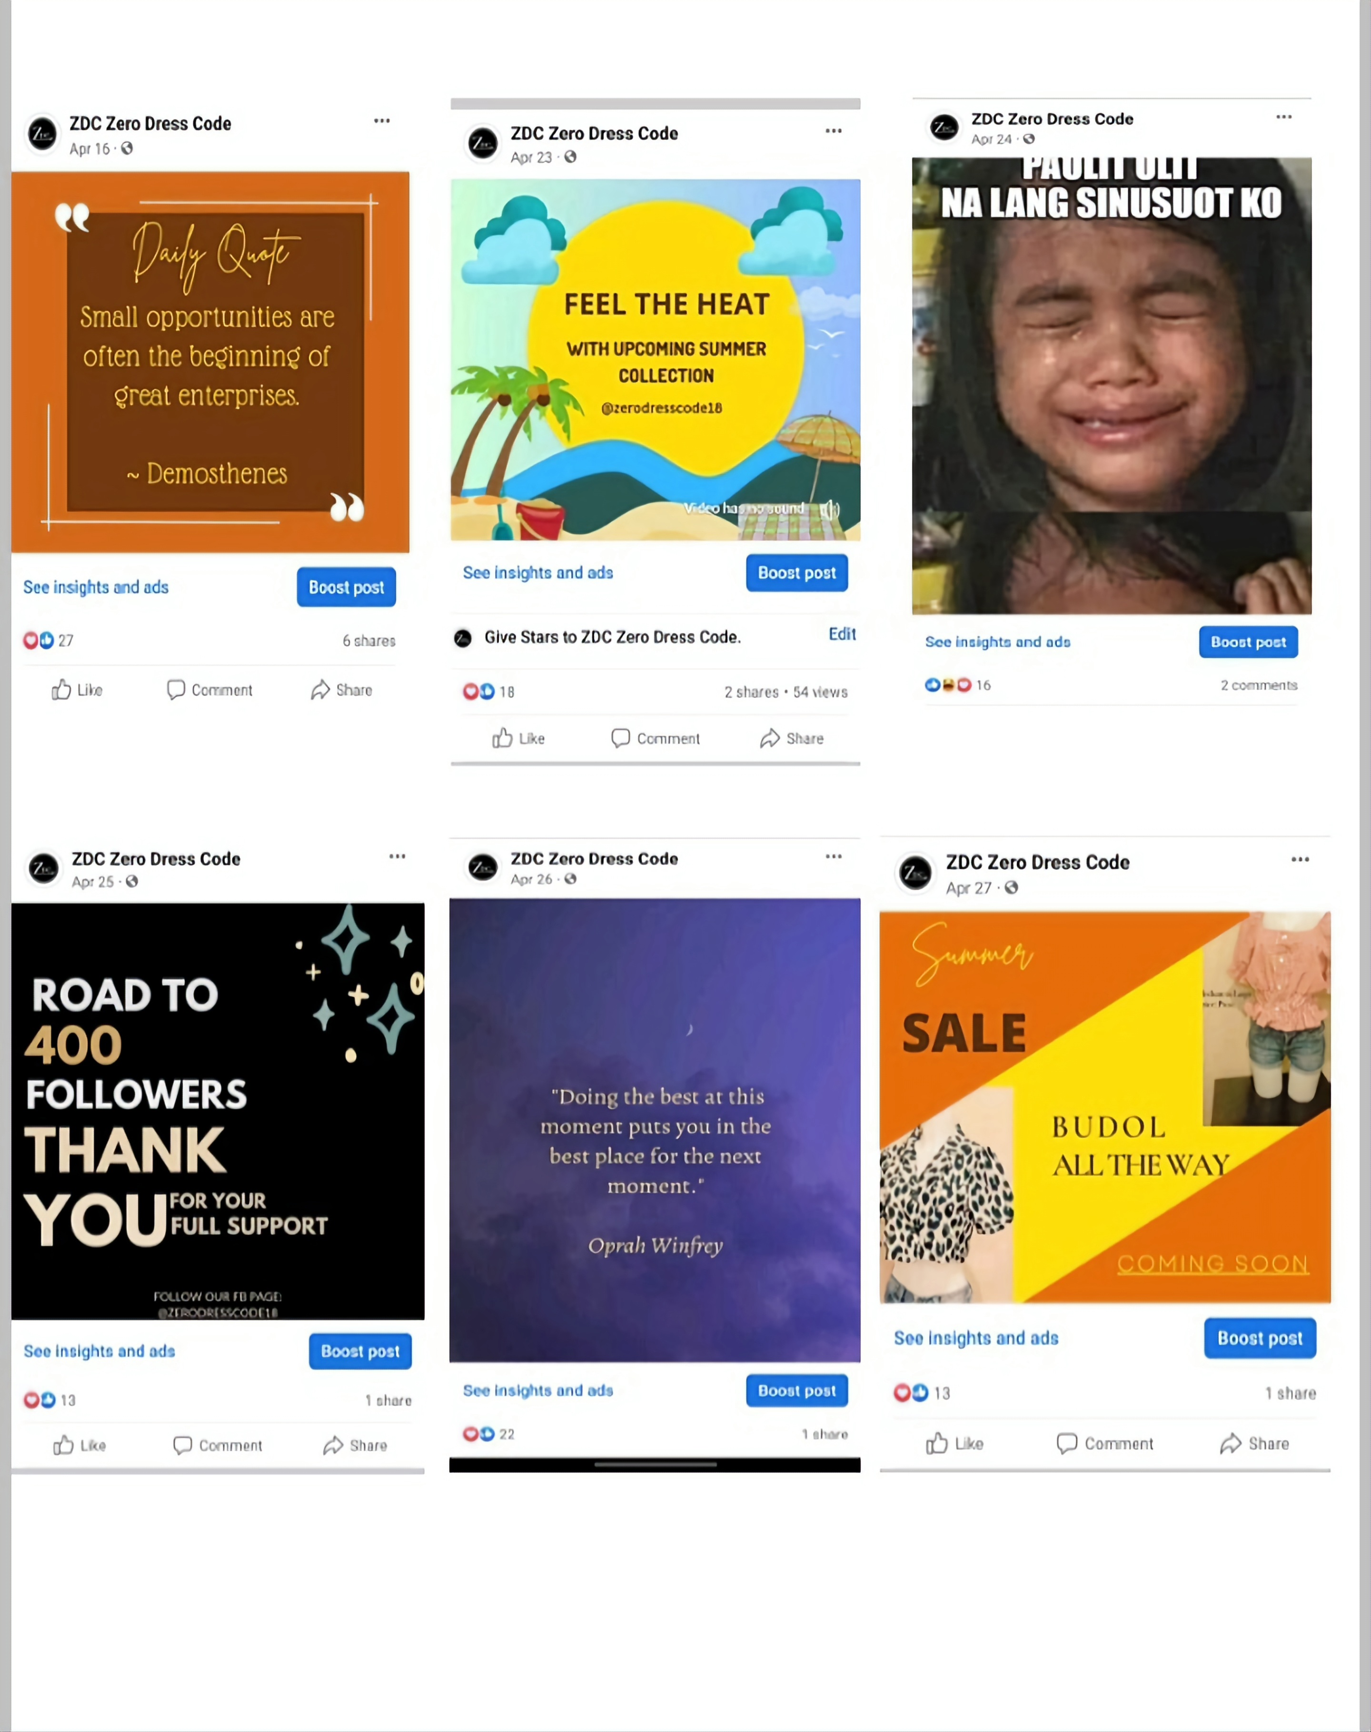The image size is (1371, 1732).
Task: Boost the Oprah Winfrey quote post
Action: pyautogui.click(x=796, y=1390)
